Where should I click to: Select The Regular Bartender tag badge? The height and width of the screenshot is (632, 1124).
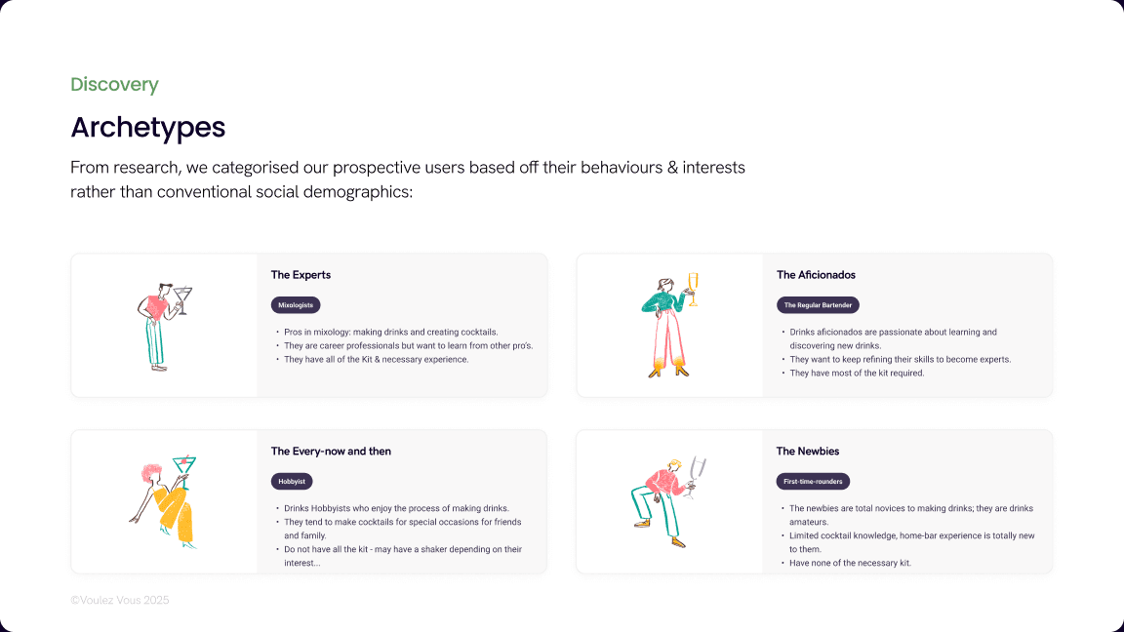click(818, 305)
